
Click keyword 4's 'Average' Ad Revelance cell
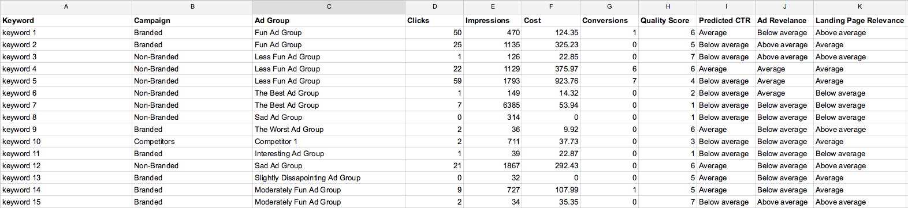(784, 69)
